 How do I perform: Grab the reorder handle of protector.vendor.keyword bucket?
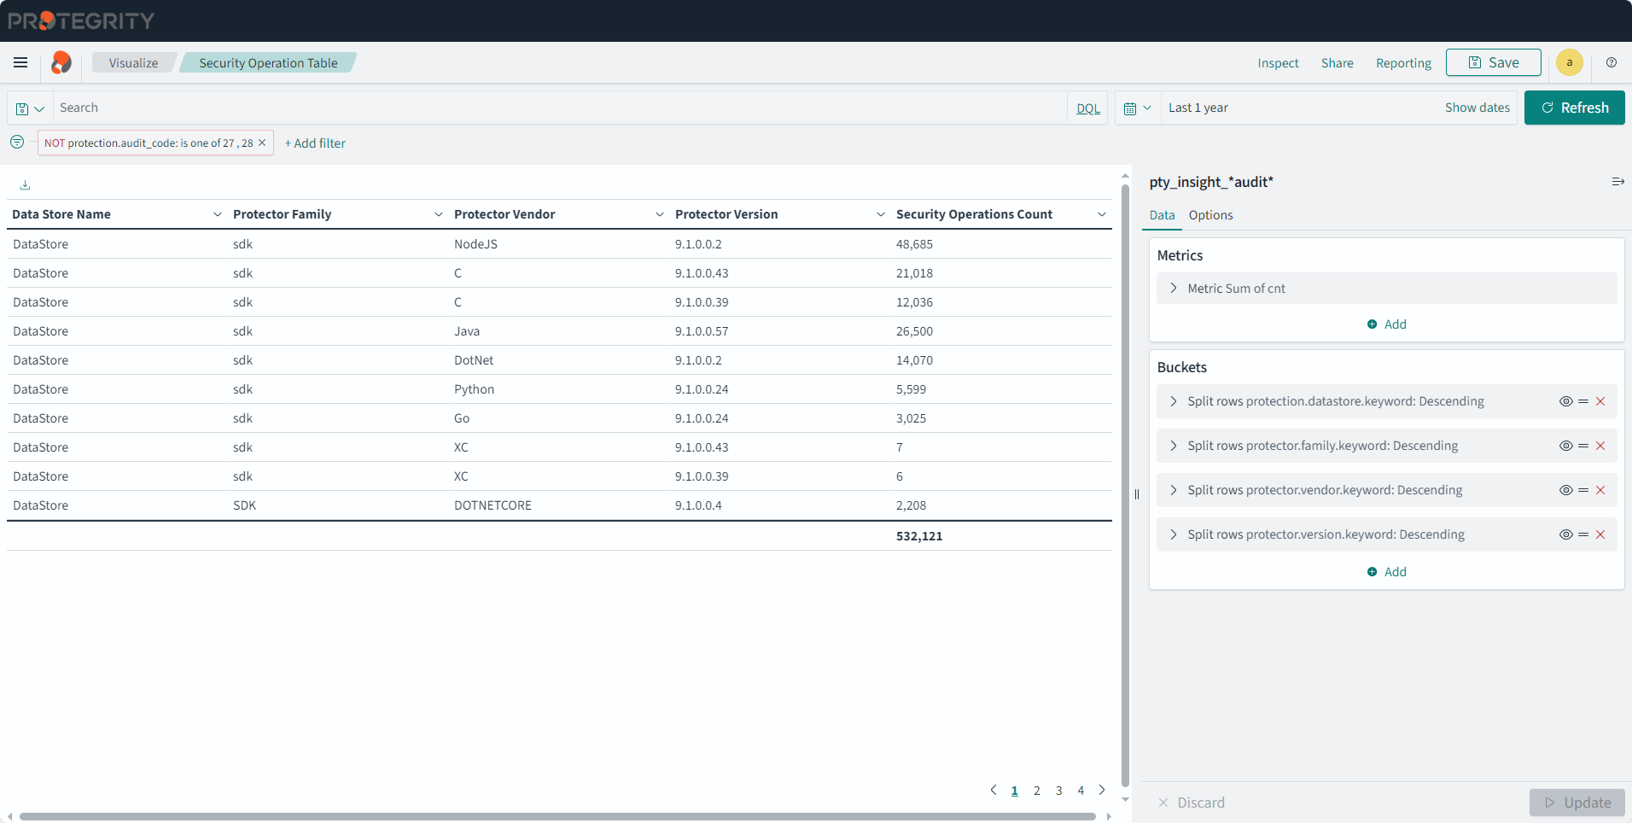(1583, 490)
